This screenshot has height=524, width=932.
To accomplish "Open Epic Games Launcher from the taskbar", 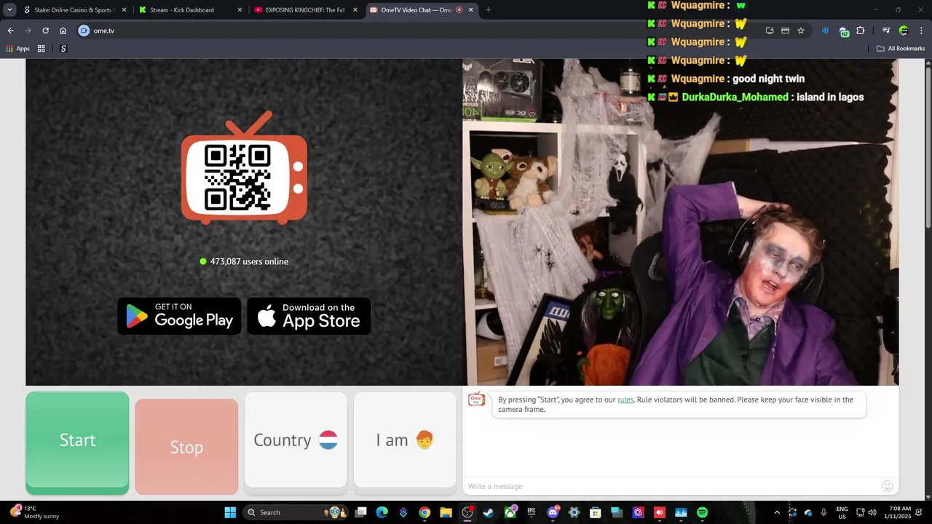I will pyautogui.click(x=532, y=512).
